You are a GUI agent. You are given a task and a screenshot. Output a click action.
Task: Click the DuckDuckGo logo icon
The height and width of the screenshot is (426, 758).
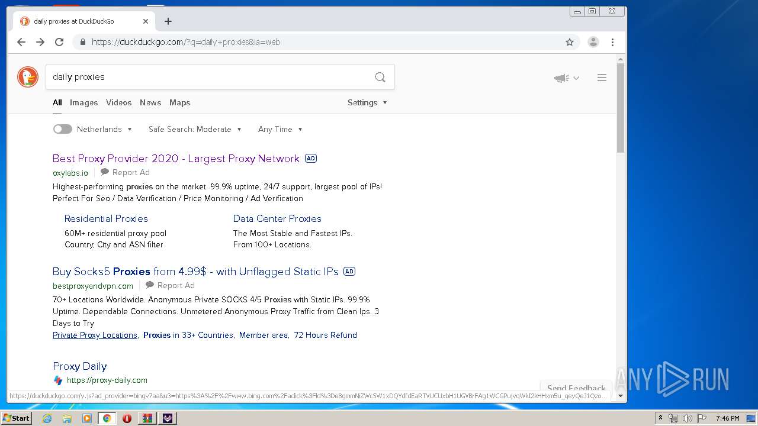click(x=28, y=77)
